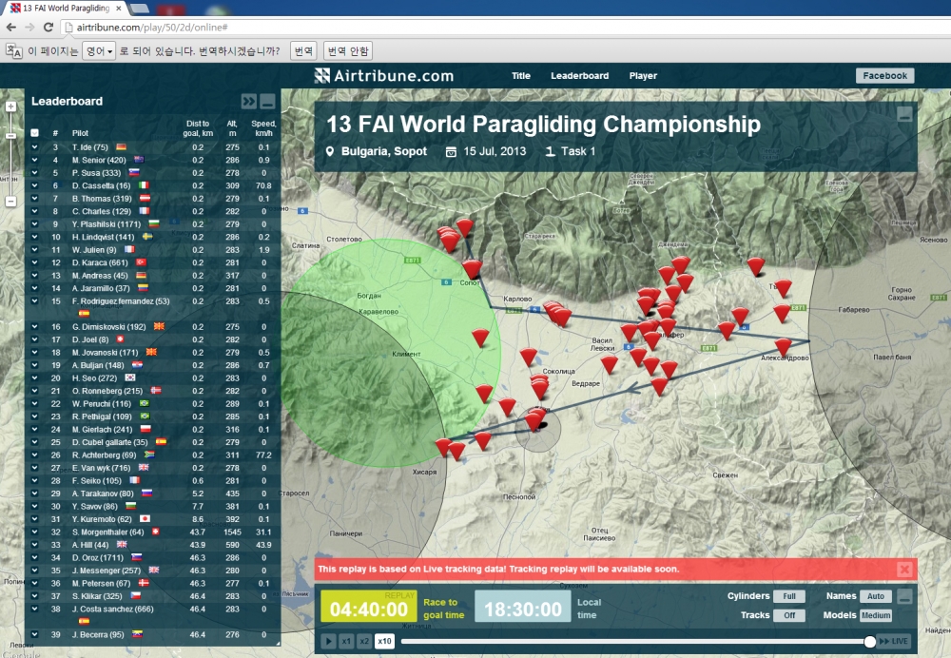Open the page language dropdown
The height and width of the screenshot is (658, 951).
100,51
